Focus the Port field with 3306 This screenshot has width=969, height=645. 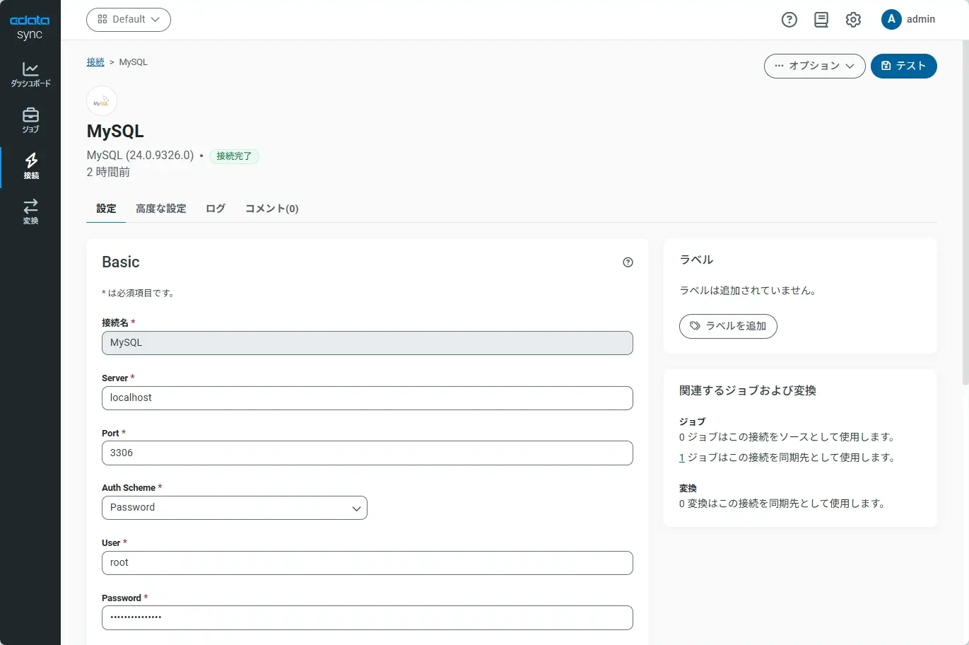tap(368, 453)
